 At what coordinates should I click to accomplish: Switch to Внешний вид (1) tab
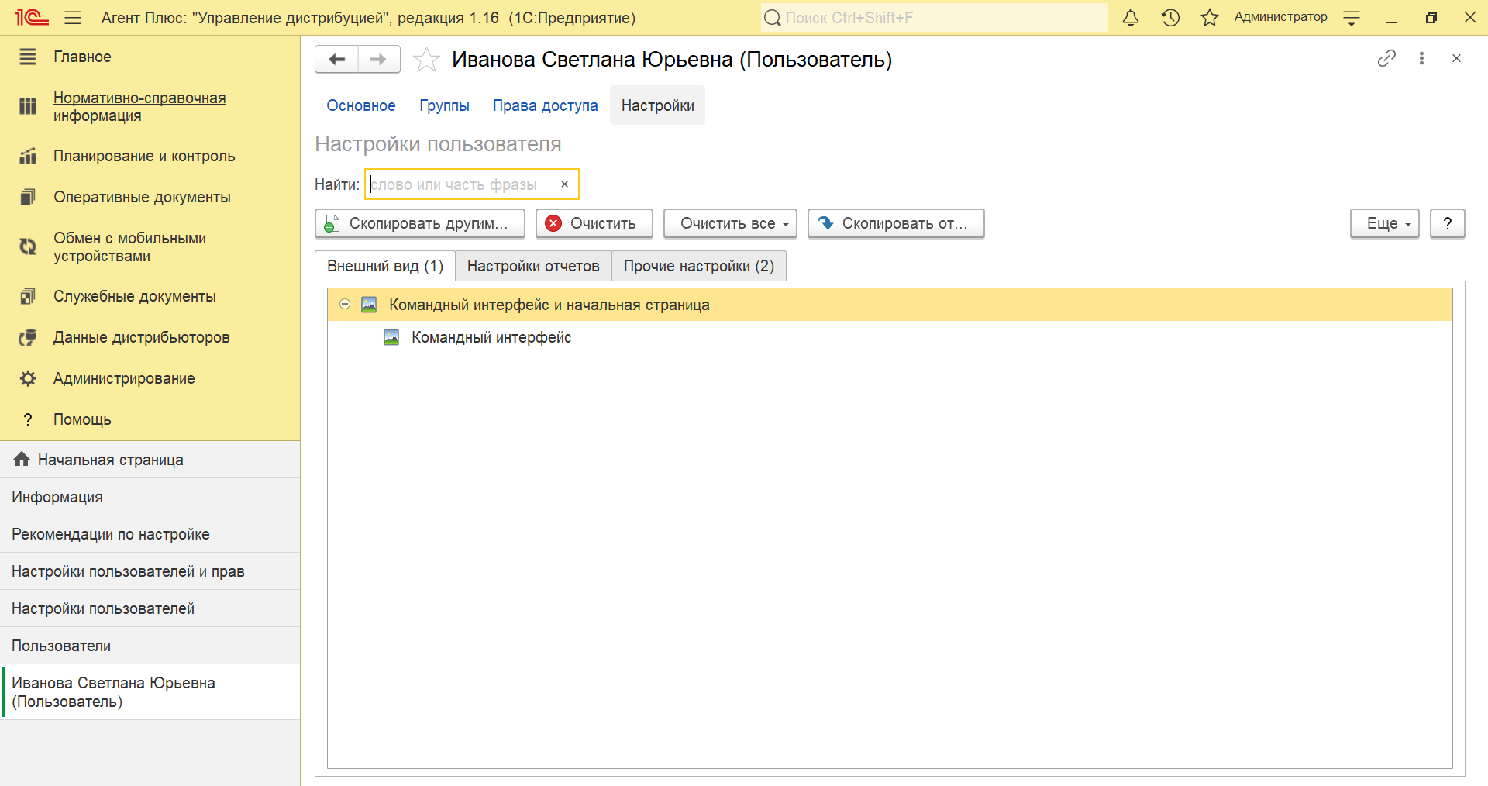click(x=385, y=266)
